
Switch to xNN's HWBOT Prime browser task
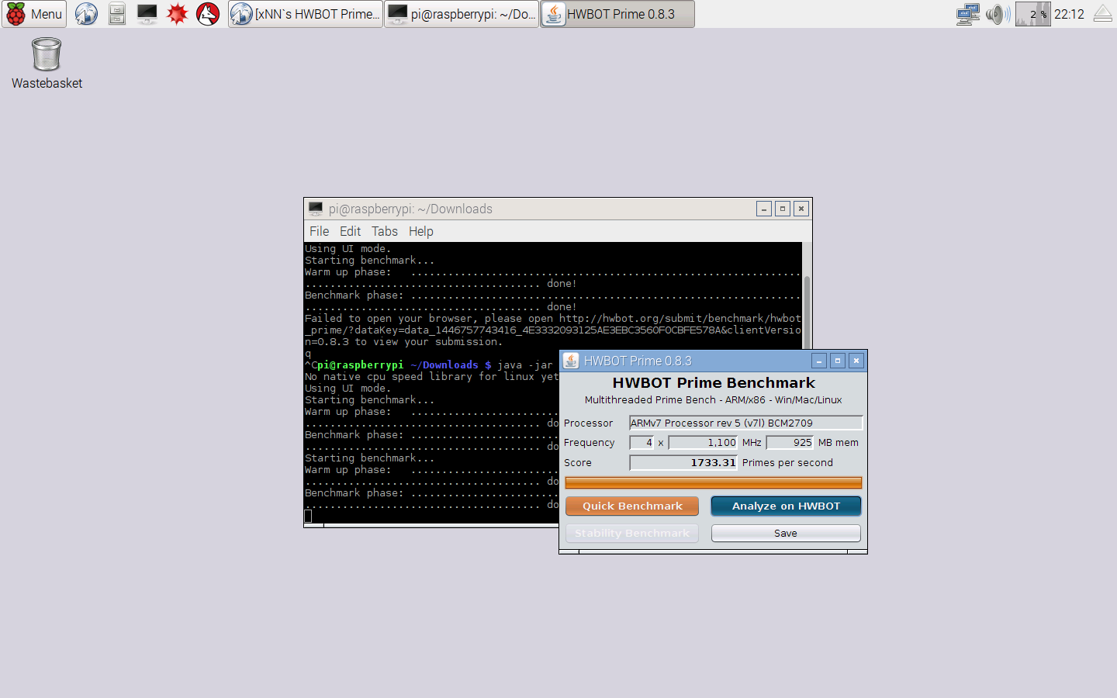point(306,14)
